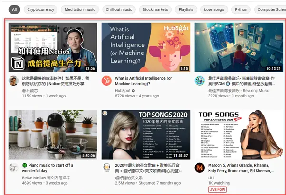Screen dimensions: 286x195
Task: Click the LIVE NOW badge
Action: (217, 189)
